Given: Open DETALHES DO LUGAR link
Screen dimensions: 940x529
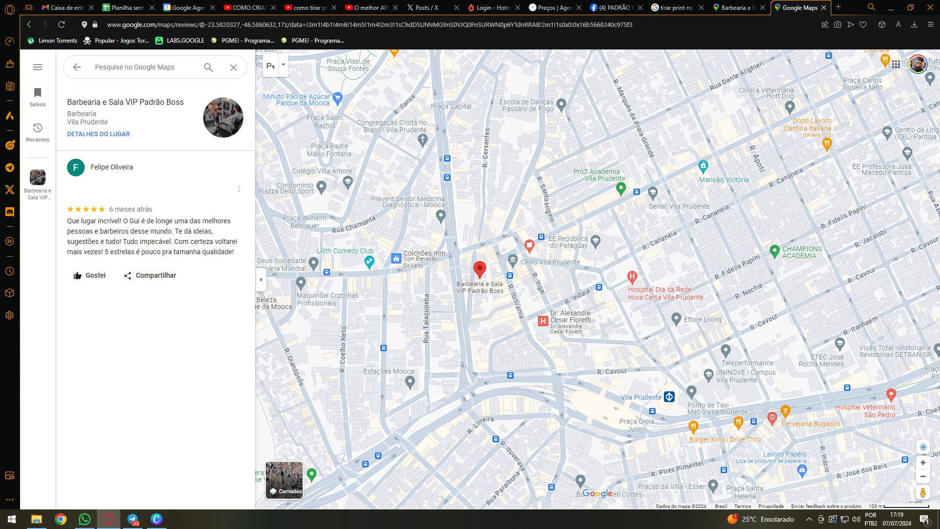Looking at the screenshot, I should 98,134.
